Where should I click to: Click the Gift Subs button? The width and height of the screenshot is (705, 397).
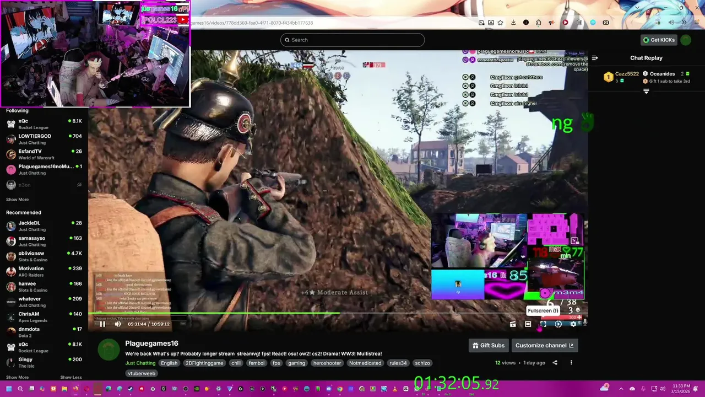tap(489, 345)
